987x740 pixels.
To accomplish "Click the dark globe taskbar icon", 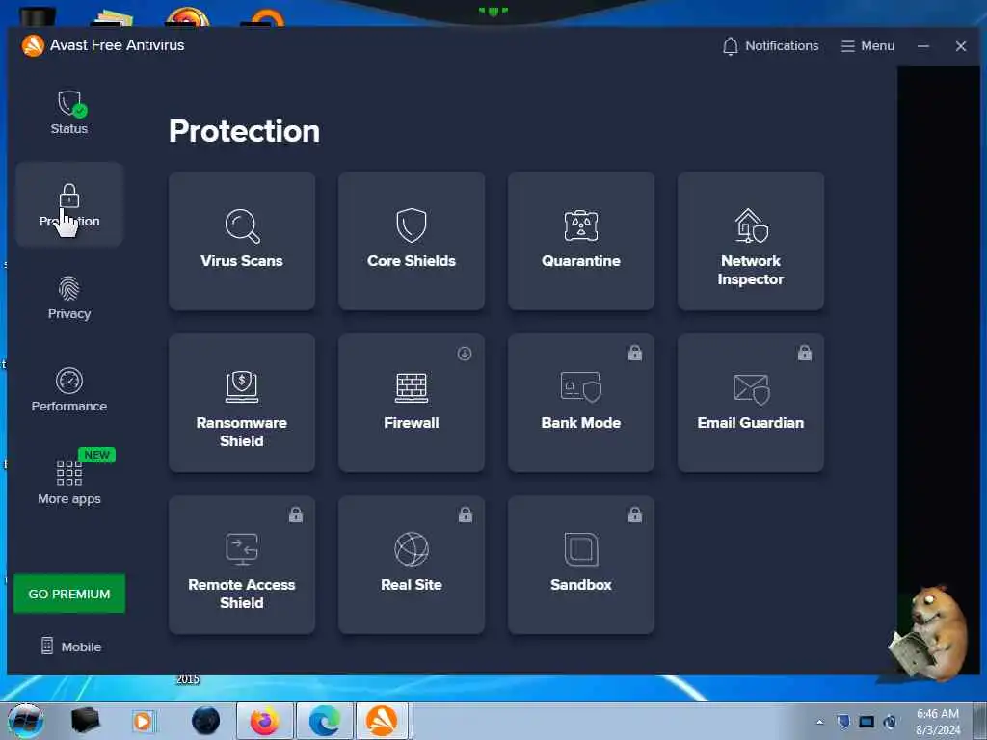I will (x=206, y=721).
